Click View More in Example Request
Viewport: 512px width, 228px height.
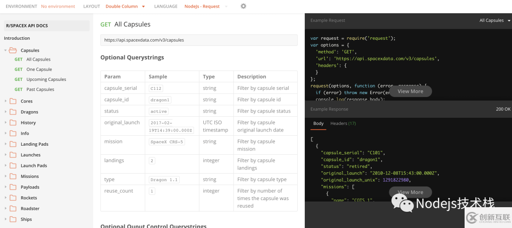410,91
